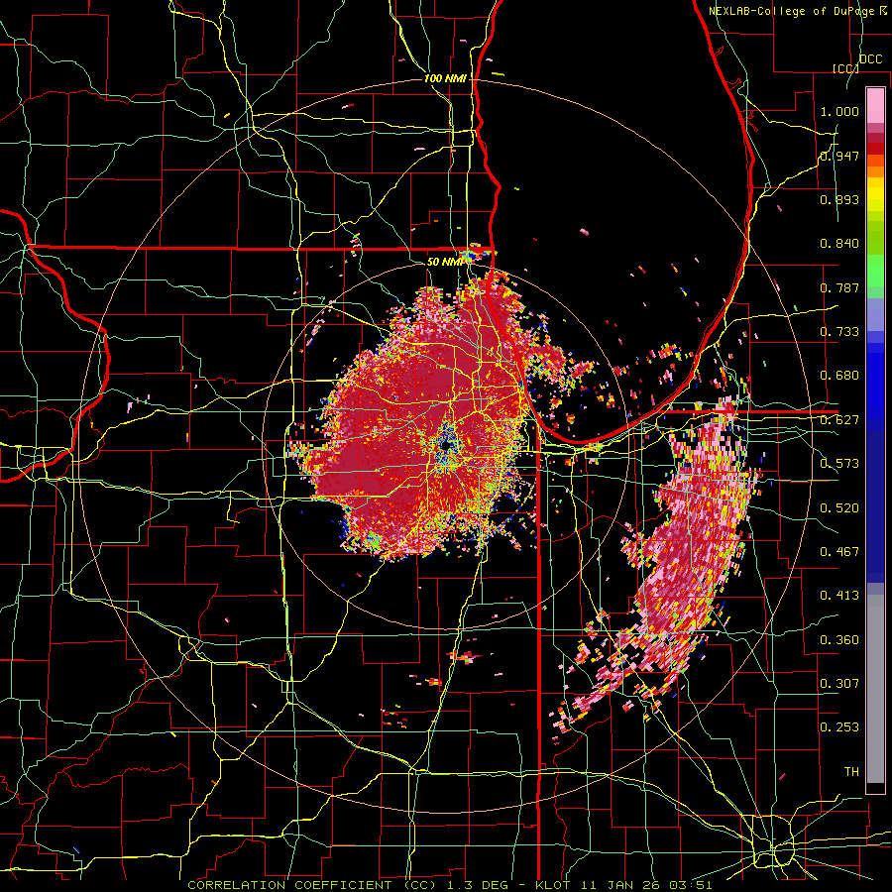The width and height of the screenshot is (892, 892).
Task: Select the 0.253 scale value
Action: [x=839, y=727]
